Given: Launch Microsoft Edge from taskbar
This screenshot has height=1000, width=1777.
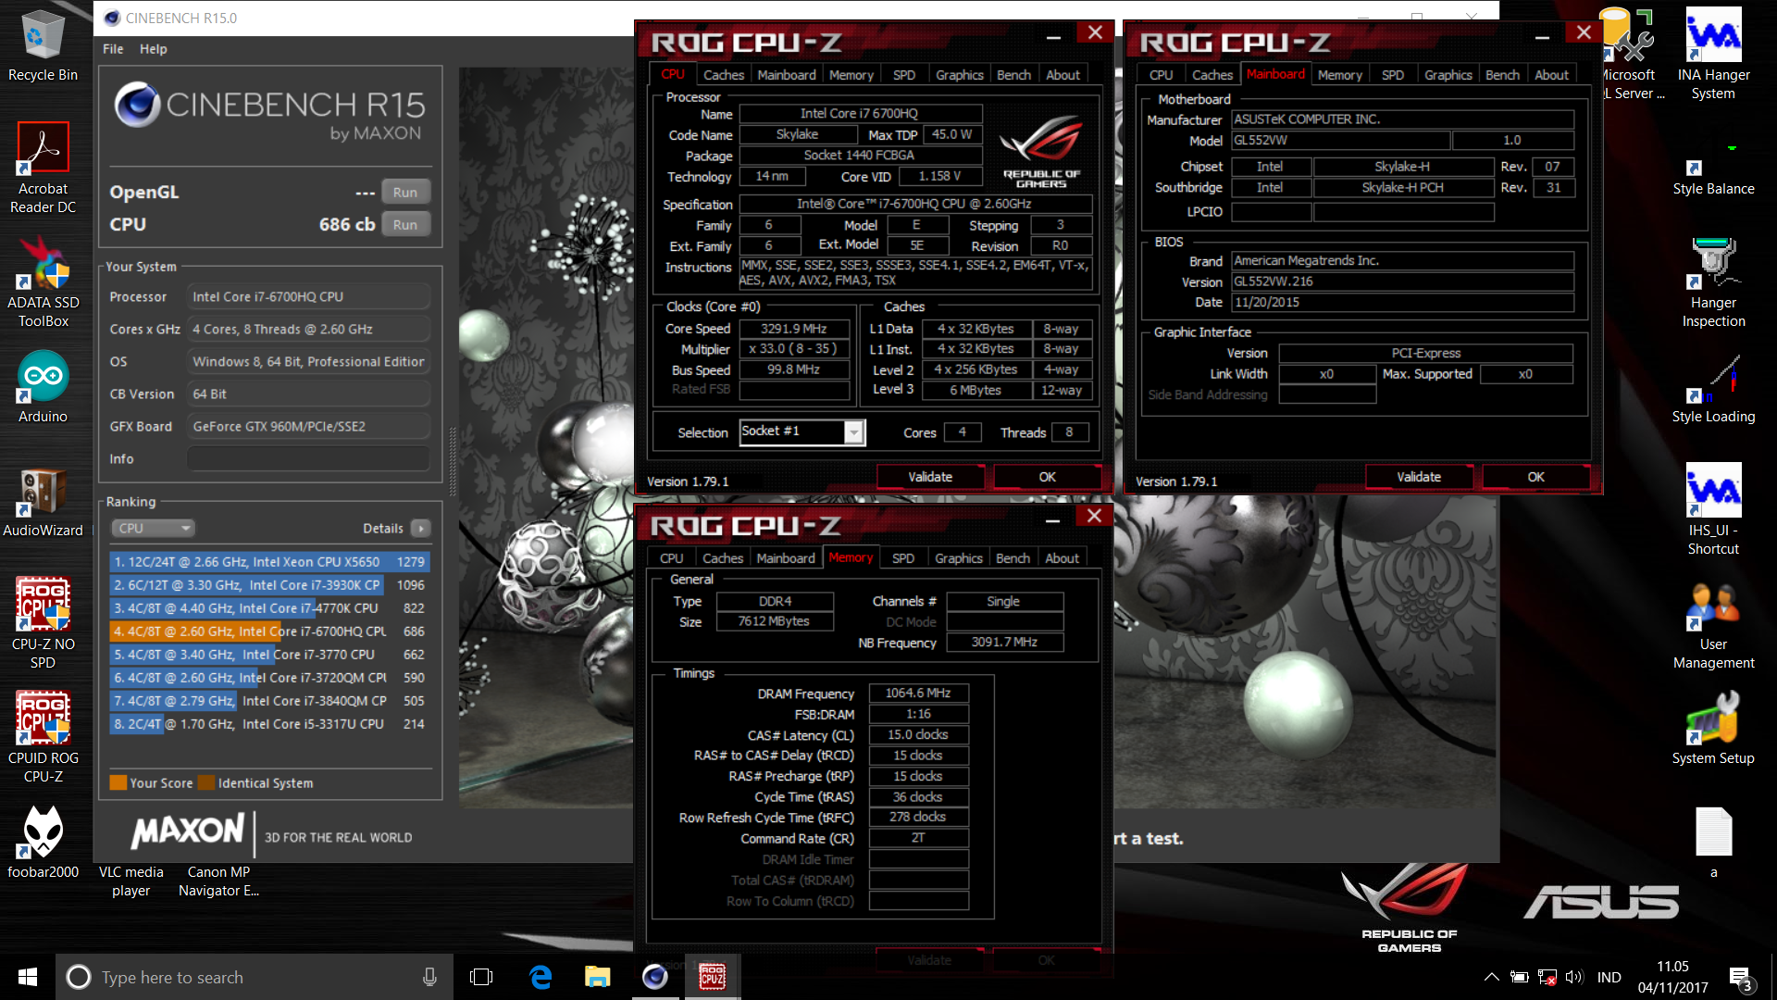Looking at the screenshot, I should click(x=541, y=977).
